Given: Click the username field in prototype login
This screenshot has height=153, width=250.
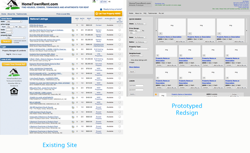Looking at the screenshot, I should (136, 85).
